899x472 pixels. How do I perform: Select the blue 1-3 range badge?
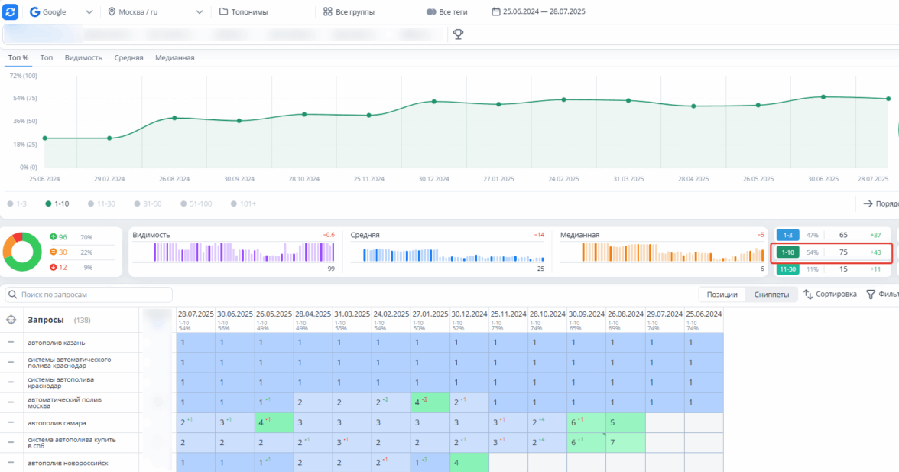[787, 235]
